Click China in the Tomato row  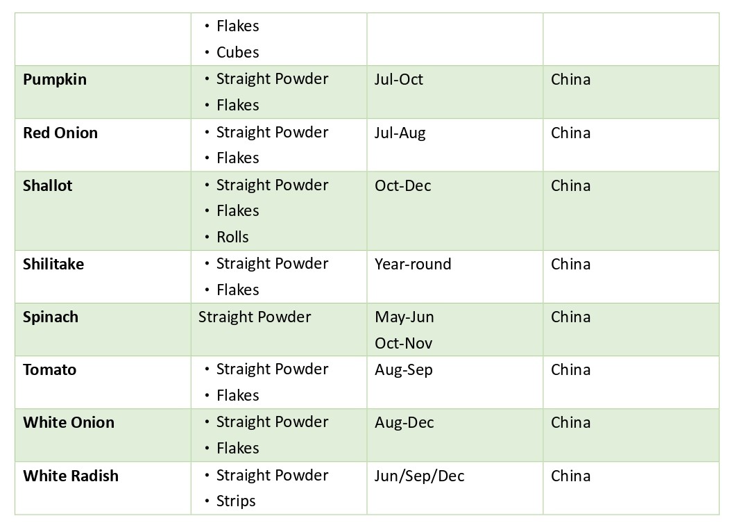click(x=570, y=369)
